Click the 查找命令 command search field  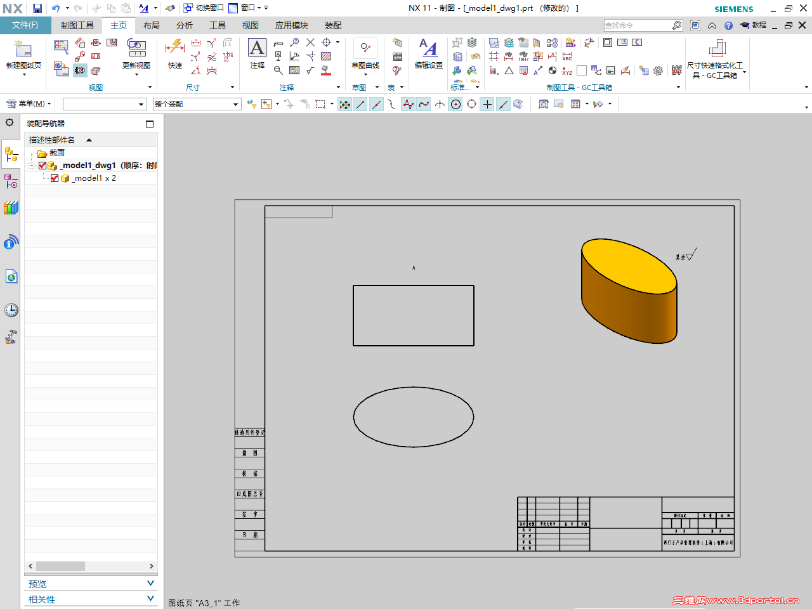643,25
